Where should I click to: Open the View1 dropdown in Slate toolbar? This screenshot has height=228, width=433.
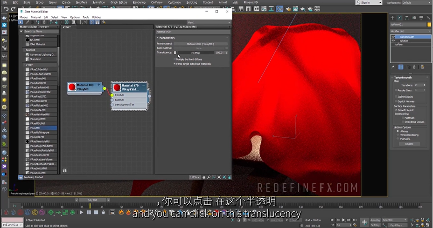pos(209,22)
